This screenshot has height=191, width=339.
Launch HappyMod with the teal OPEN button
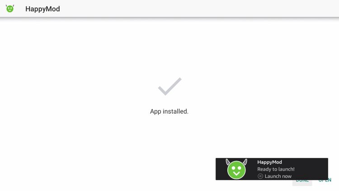click(x=325, y=181)
